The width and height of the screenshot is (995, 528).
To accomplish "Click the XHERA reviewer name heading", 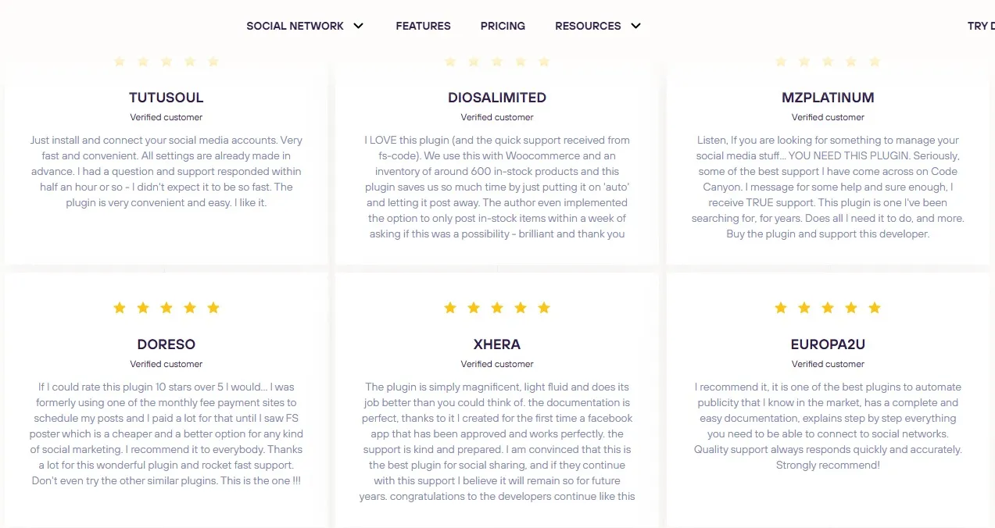I will [x=497, y=344].
